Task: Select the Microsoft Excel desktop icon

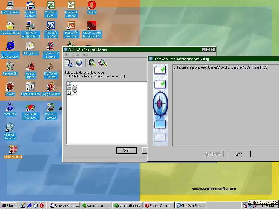Action: [x=51, y=9]
